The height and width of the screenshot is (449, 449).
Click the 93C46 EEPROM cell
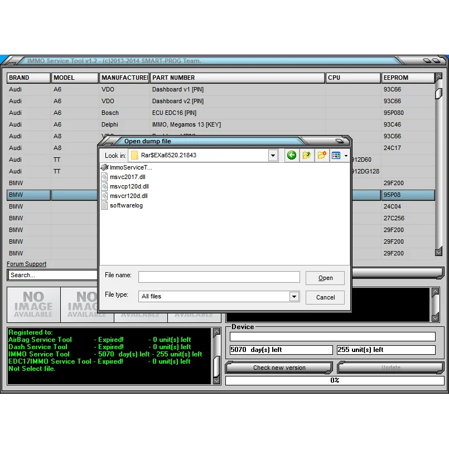[408, 124]
